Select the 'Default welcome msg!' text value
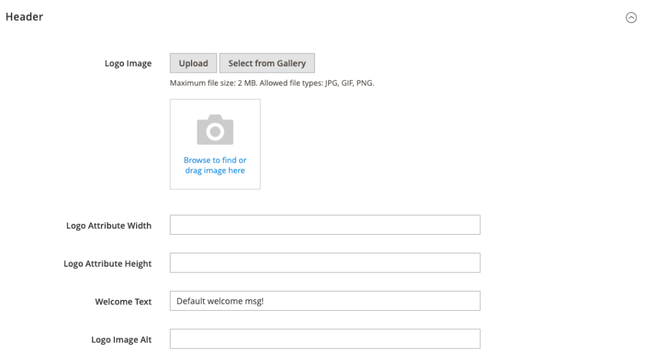654x356 pixels. tap(220, 301)
